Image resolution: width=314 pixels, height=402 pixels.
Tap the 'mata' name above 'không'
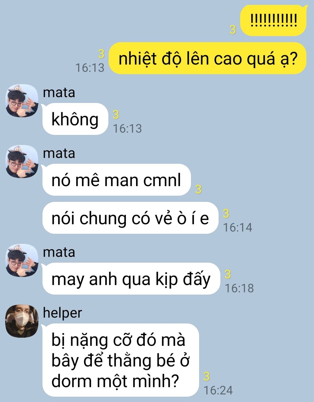coord(59,93)
